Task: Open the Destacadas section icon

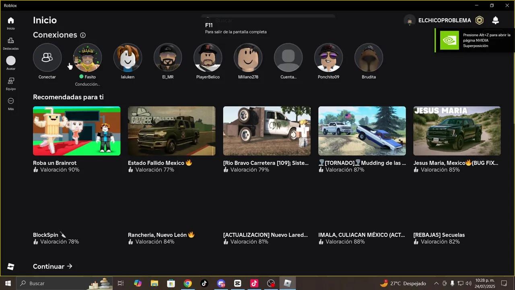Action: (x=11, y=42)
